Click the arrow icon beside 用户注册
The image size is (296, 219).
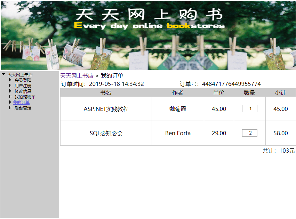click(10, 86)
